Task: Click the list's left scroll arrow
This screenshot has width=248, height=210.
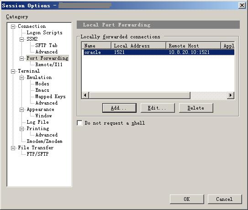Action: click(85, 95)
